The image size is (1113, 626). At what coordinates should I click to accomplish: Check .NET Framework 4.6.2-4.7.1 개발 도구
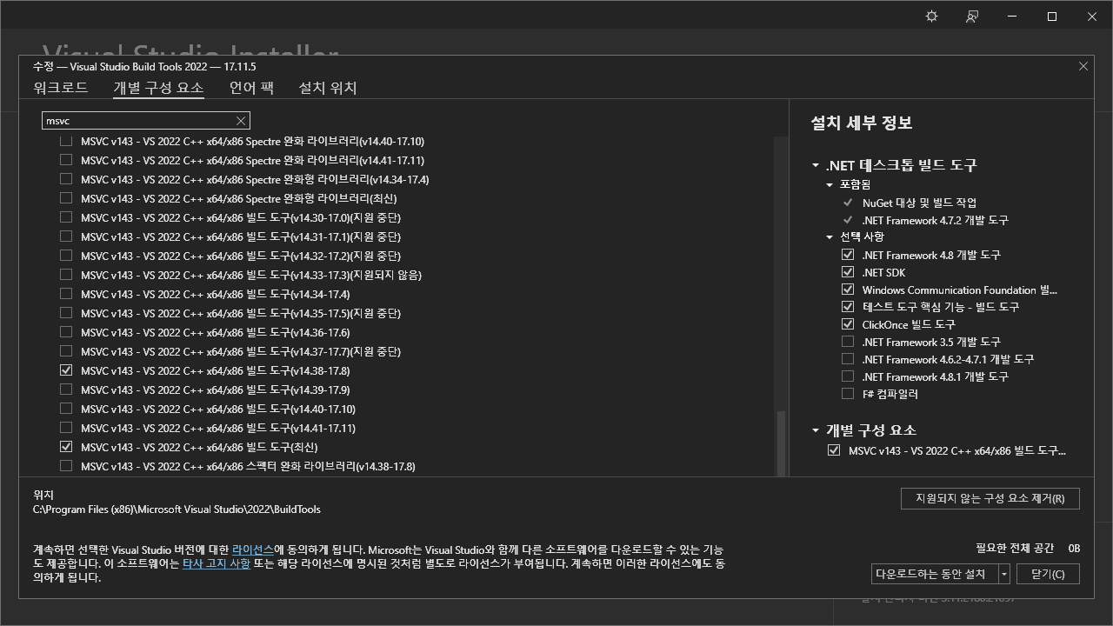click(x=848, y=359)
